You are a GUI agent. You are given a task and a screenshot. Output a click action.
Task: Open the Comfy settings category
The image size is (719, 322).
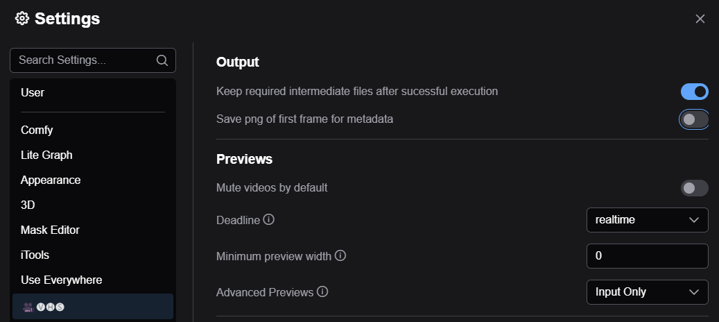click(x=37, y=130)
